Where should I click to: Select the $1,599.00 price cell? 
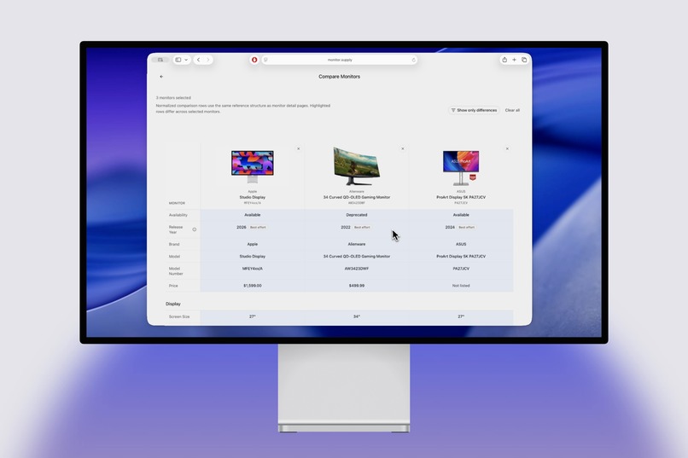pyautogui.click(x=253, y=286)
